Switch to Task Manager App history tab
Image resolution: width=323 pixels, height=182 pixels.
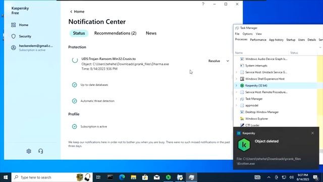tap(276, 40)
